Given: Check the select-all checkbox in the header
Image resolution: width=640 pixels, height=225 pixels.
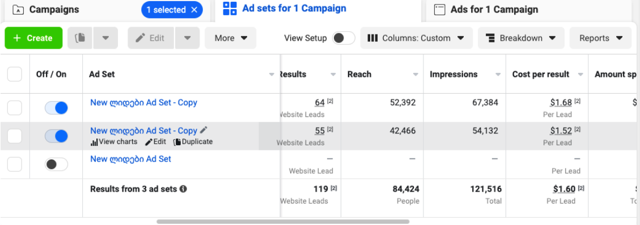Looking at the screenshot, I should 15,74.
